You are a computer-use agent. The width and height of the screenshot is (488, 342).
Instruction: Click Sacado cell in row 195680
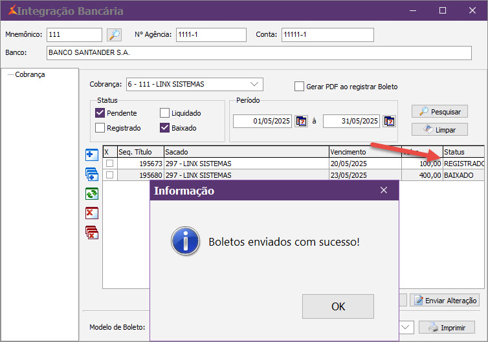(247, 175)
